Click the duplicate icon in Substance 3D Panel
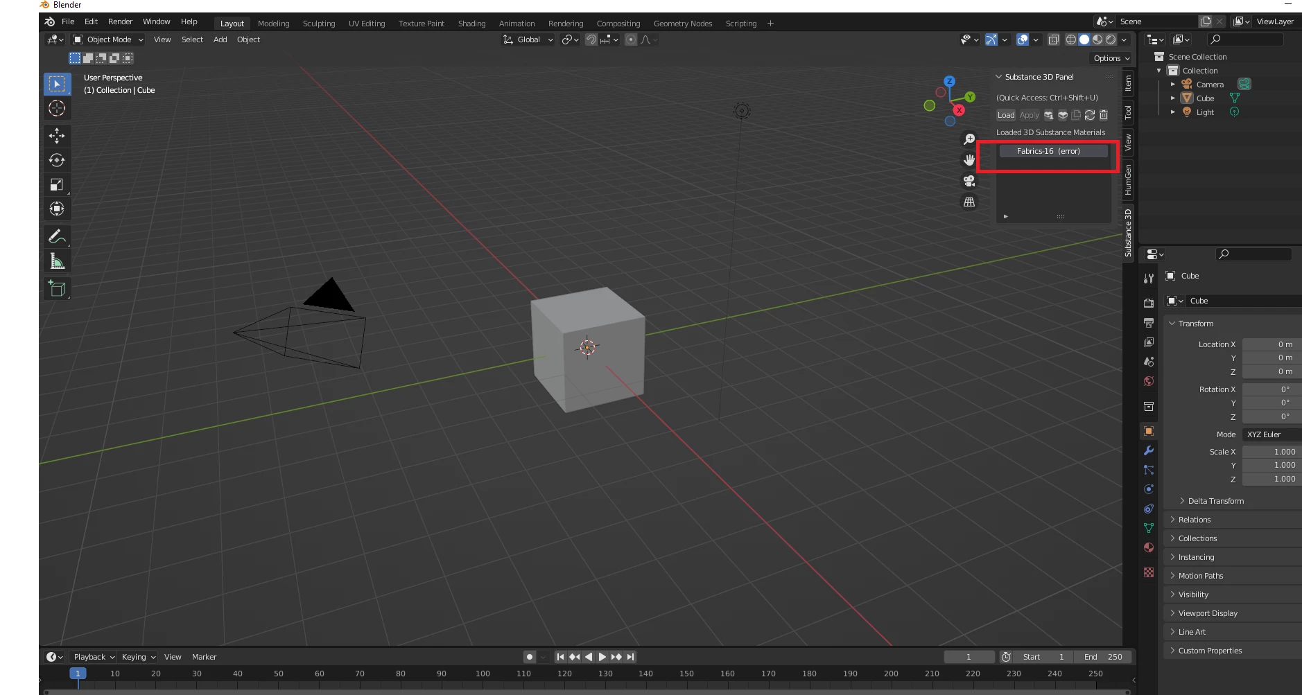The image size is (1302, 695). click(1076, 115)
